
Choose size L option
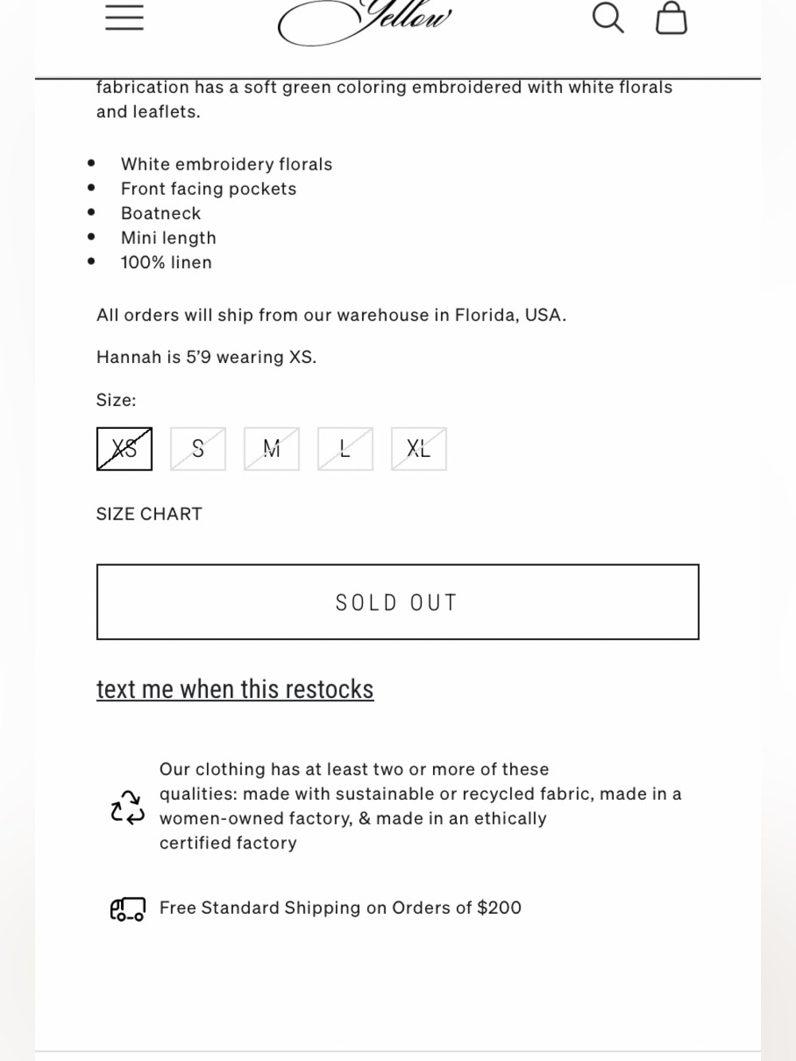(x=345, y=449)
